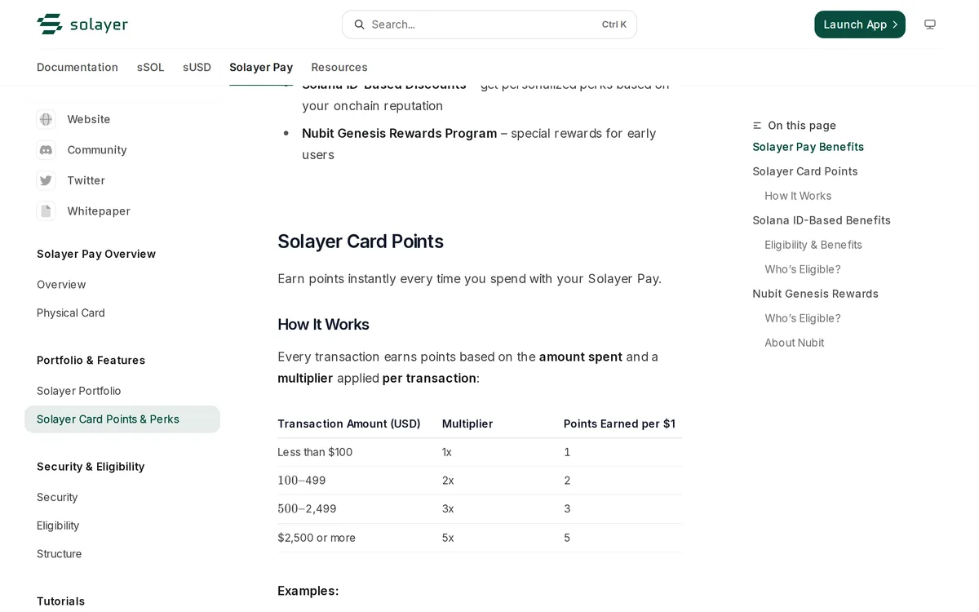Jump to About Nubit section
The width and height of the screenshot is (979, 612).
pyautogui.click(x=795, y=343)
